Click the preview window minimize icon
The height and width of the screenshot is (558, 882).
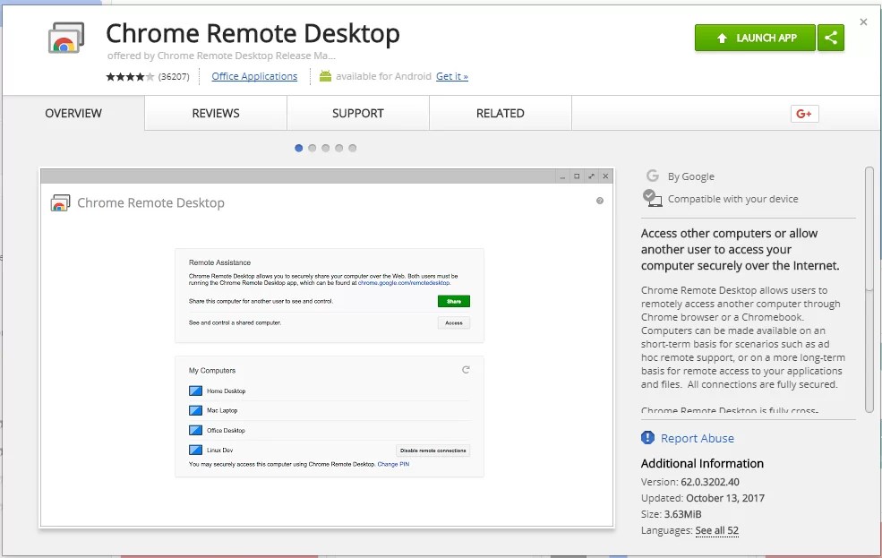(562, 176)
